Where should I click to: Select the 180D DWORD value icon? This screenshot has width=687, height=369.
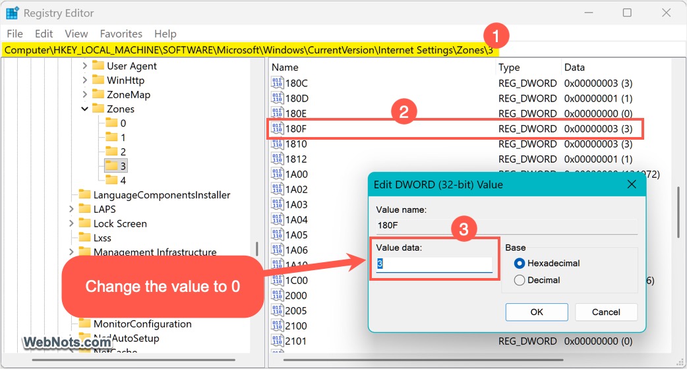278,98
